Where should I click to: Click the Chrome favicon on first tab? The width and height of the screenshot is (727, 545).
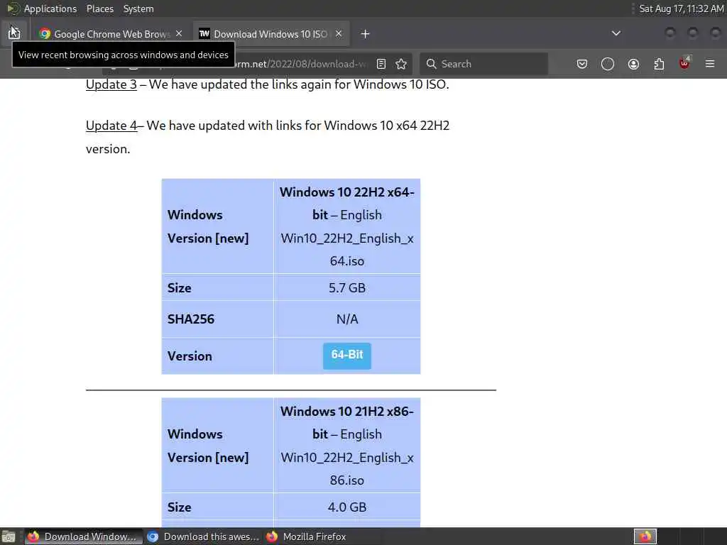click(45, 34)
